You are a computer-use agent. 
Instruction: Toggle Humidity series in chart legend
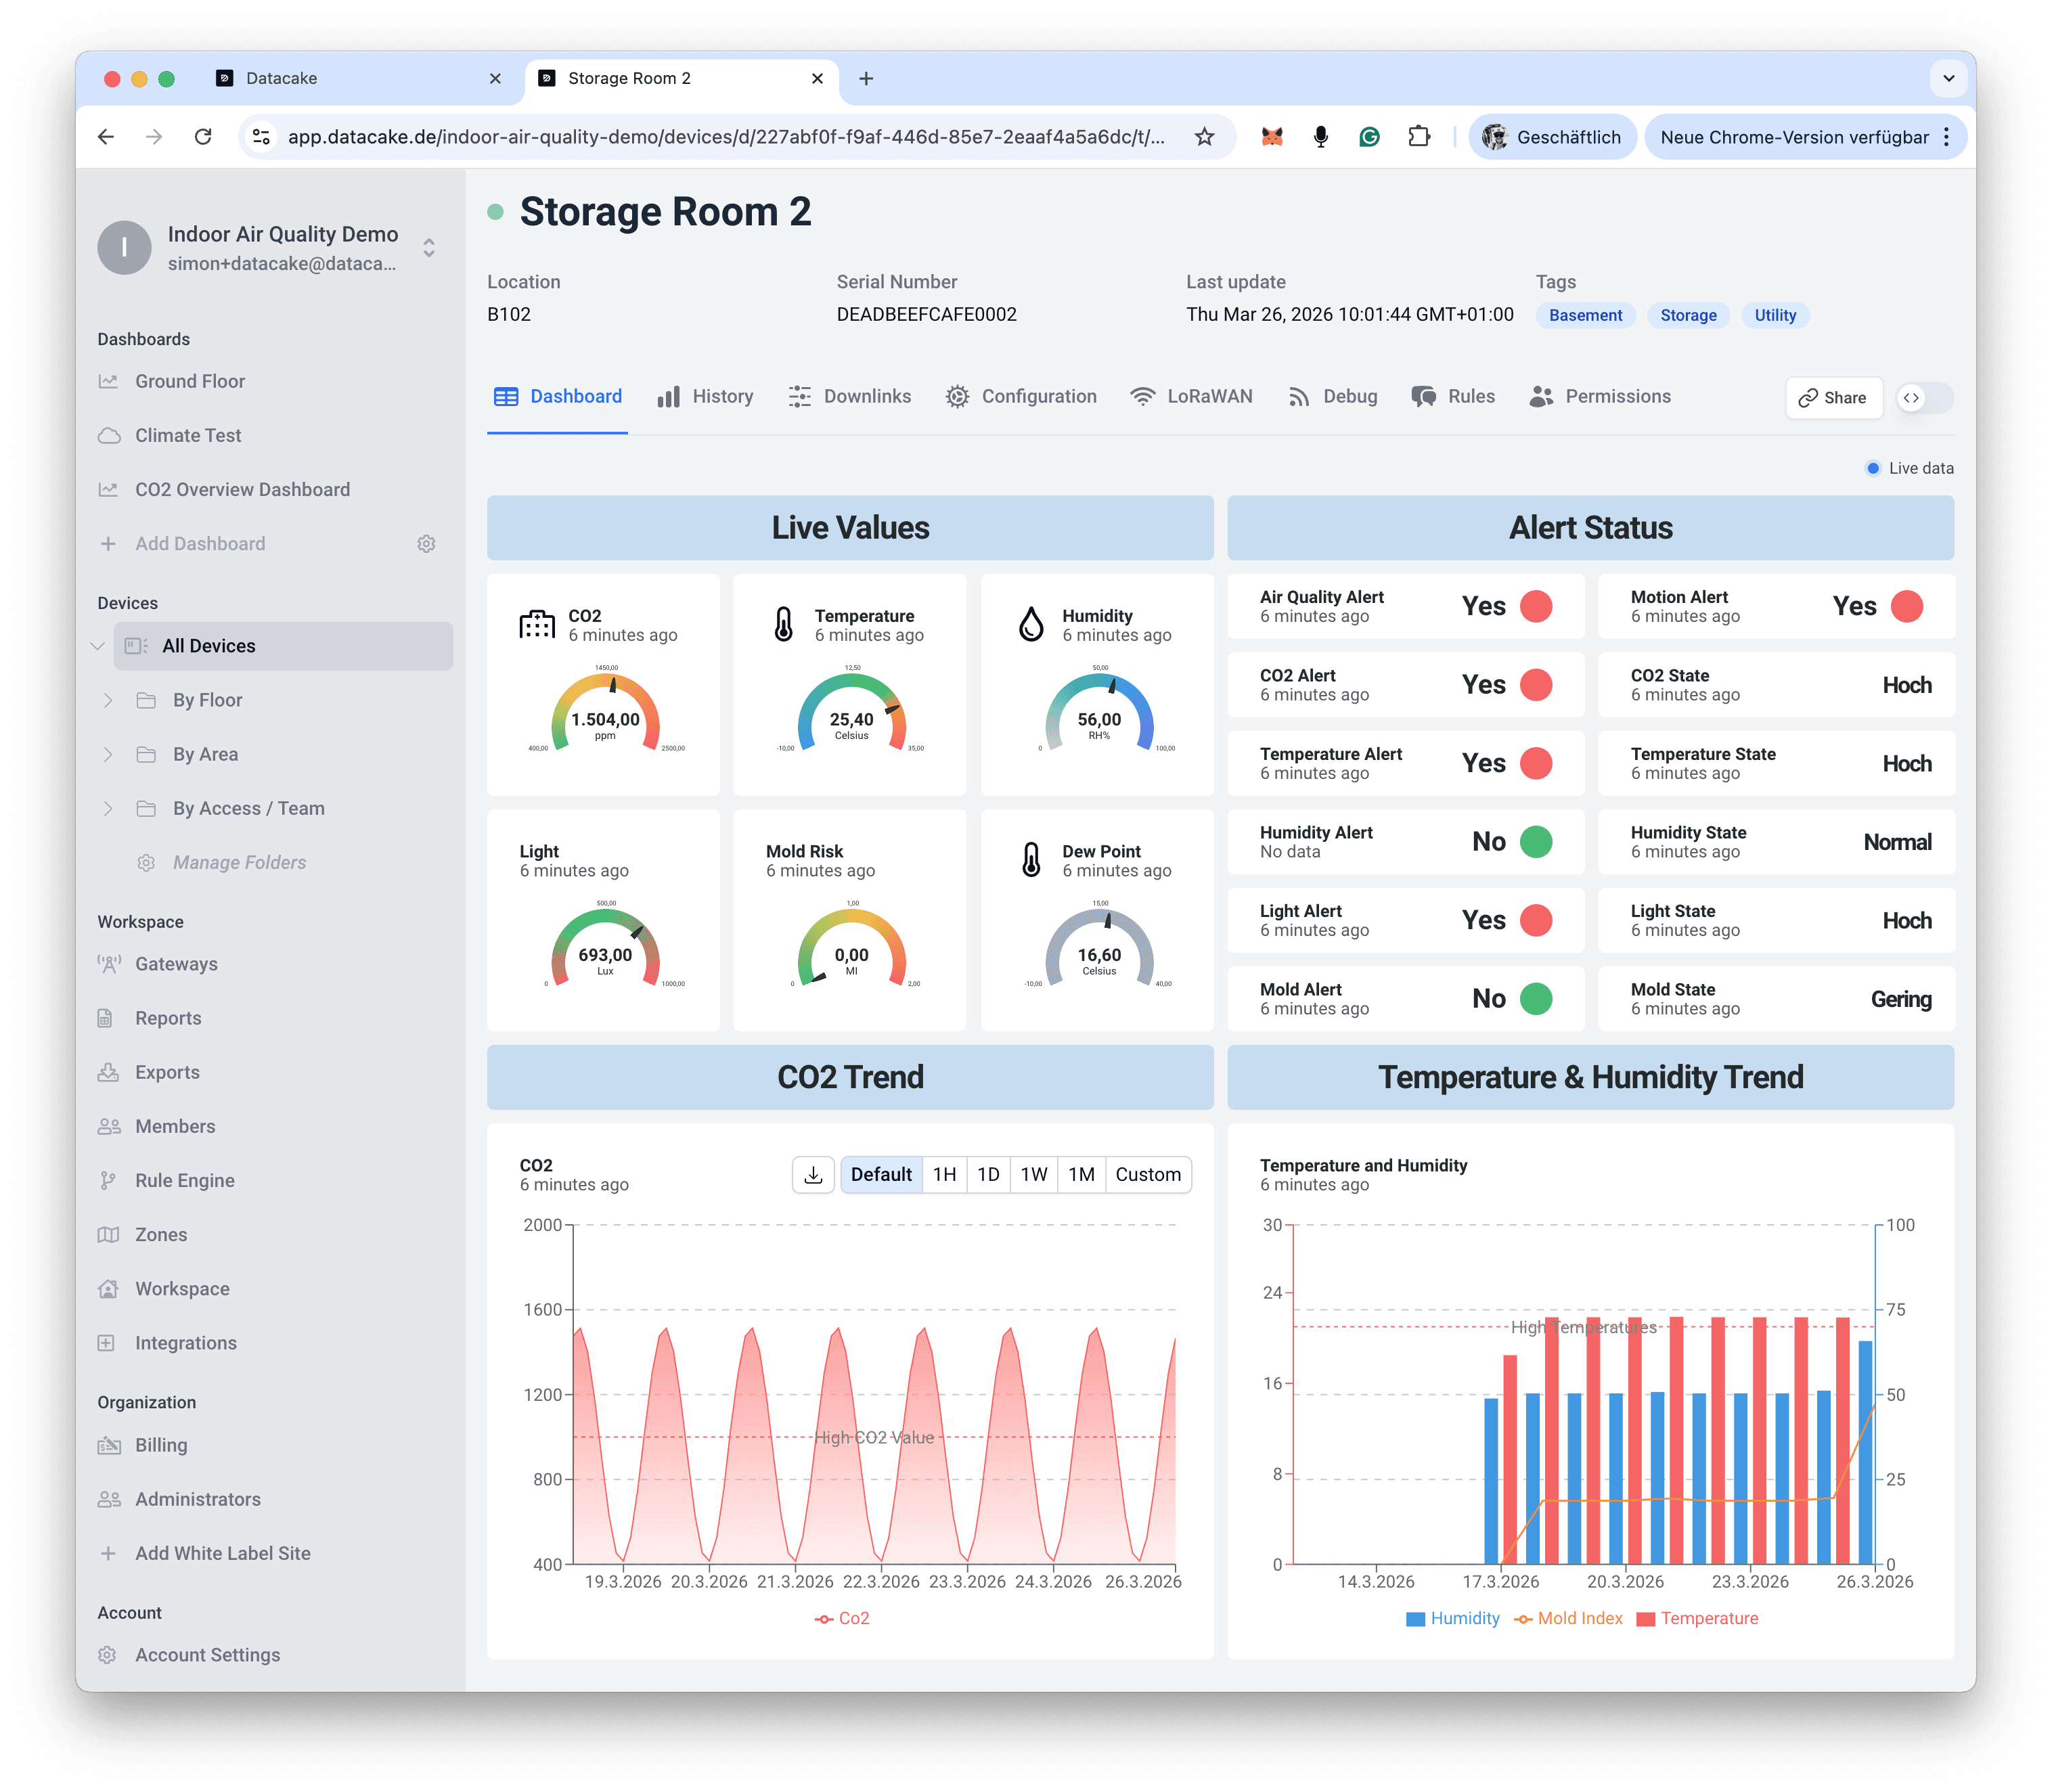point(1452,1618)
